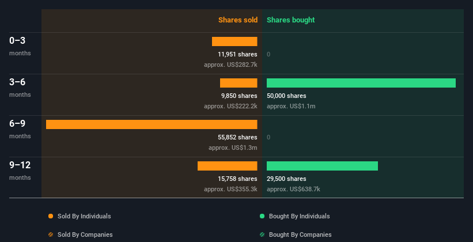
Task: Click the Bought By Companies legend label
Action: click(x=300, y=235)
